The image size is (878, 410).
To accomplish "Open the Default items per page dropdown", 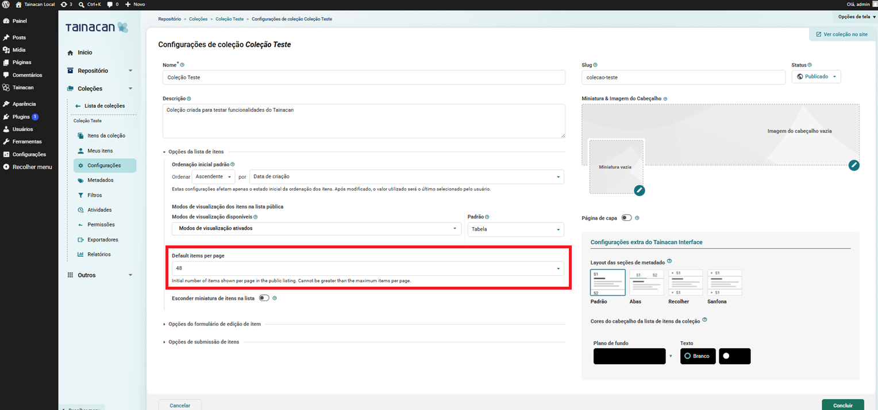I will click(x=368, y=268).
